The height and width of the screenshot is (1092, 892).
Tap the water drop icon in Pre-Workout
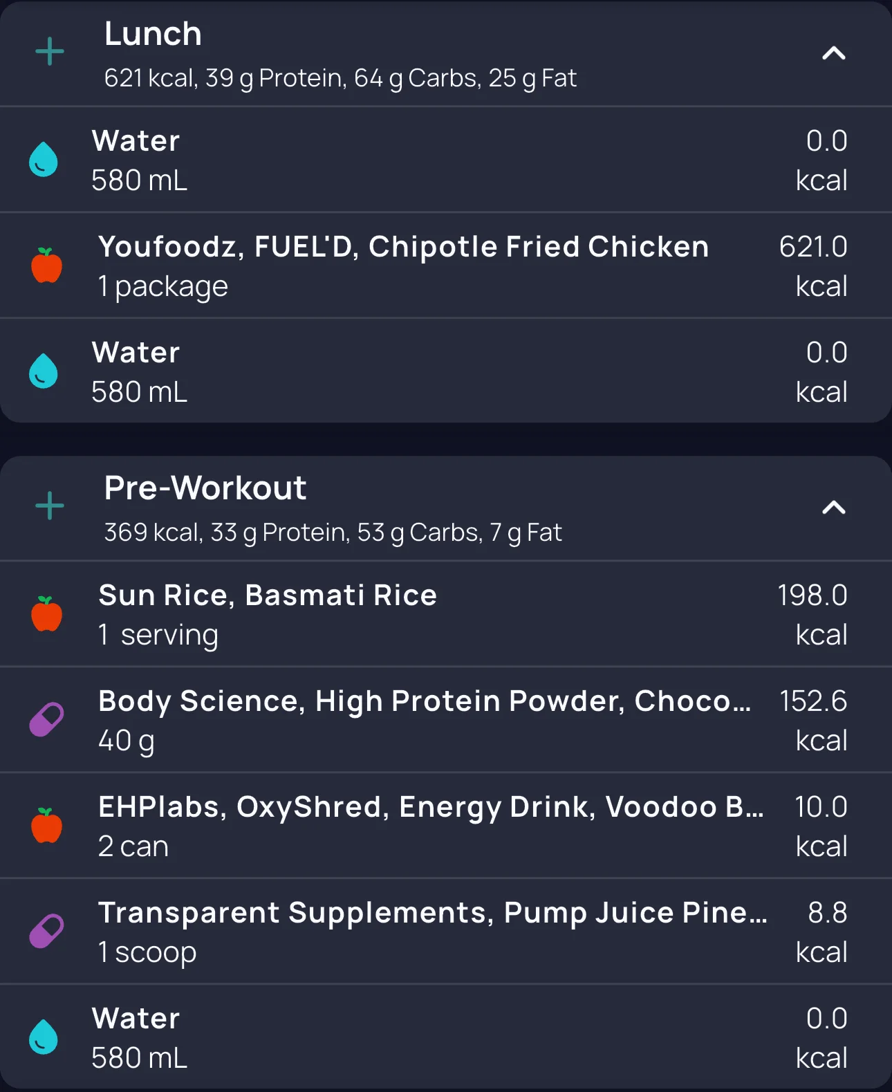tap(44, 1037)
